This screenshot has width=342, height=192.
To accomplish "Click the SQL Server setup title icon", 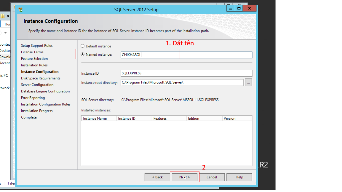I will pos(20,10).
